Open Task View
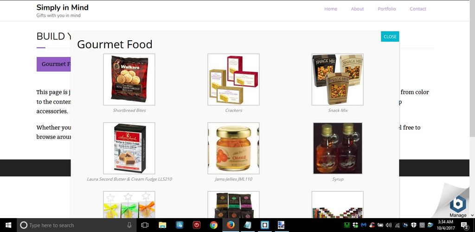The height and width of the screenshot is (232, 475). 145,225
